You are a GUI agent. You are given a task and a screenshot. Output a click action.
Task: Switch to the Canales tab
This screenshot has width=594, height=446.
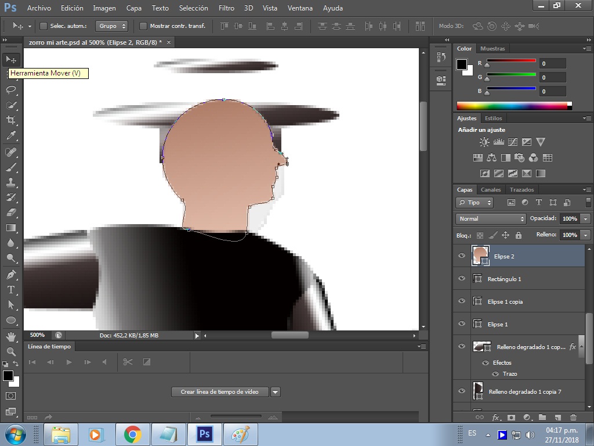[x=491, y=190]
